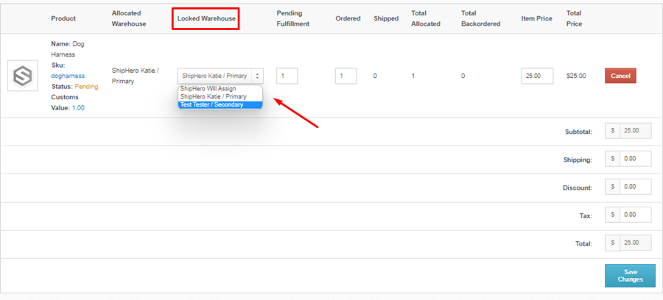Viewport: 663px width, 300px height.
Task: Focus the Pending Fulfillment quantity field
Action: coord(287,76)
